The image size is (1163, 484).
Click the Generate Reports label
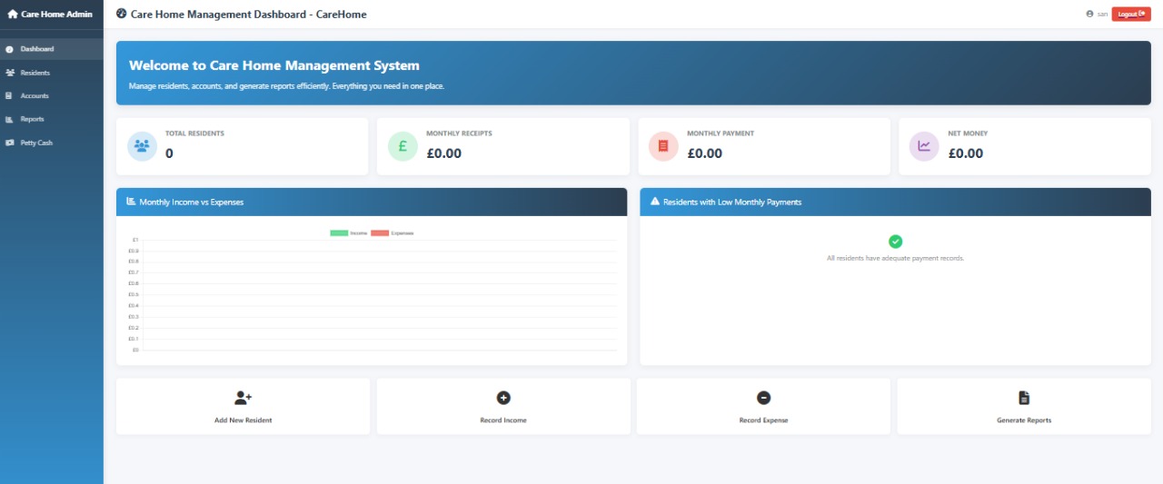pyautogui.click(x=1024, y=420)
